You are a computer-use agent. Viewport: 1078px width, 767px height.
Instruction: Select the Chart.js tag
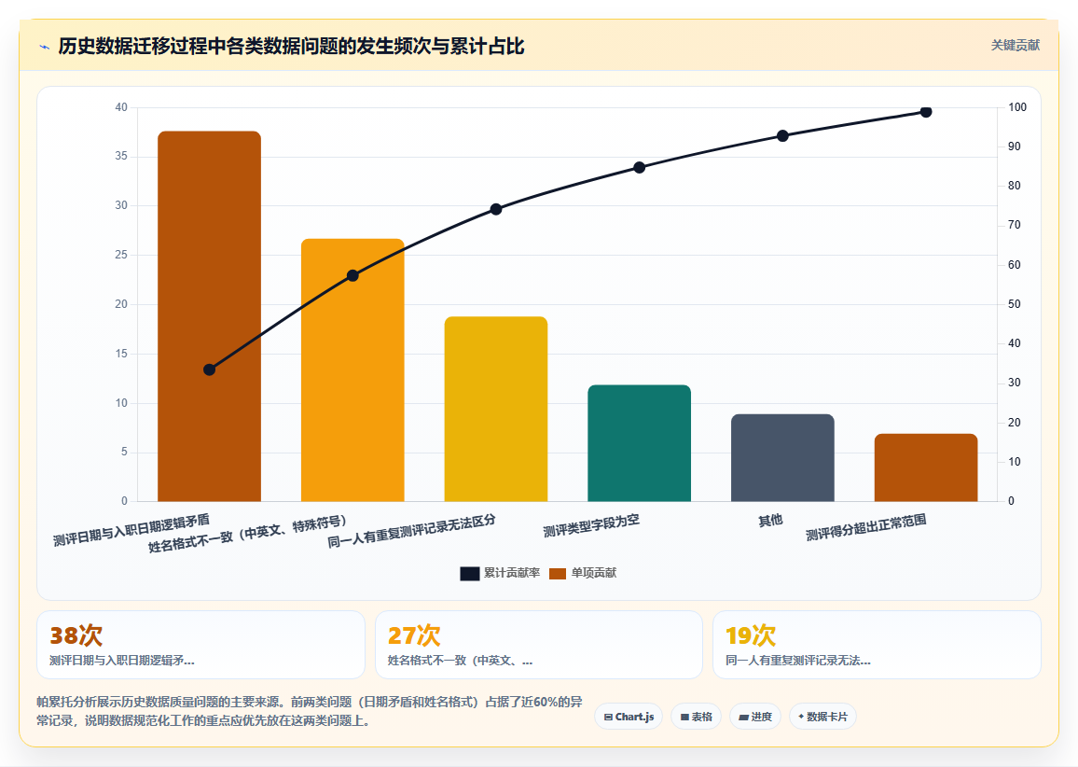click(629, 716)
